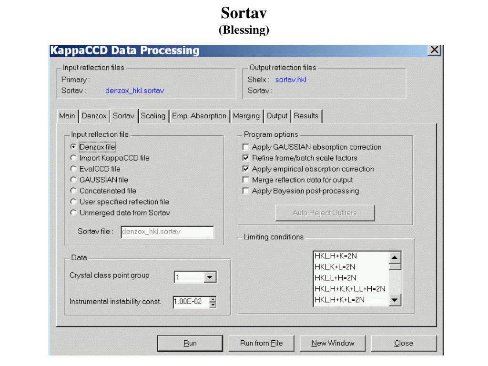Screen dimensions: 488x366
Task: Open the Crystal class point group dropdown
Action: [x=210, y=277]
